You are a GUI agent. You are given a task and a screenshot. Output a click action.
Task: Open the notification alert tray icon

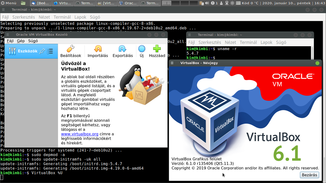tap(212, 3)
